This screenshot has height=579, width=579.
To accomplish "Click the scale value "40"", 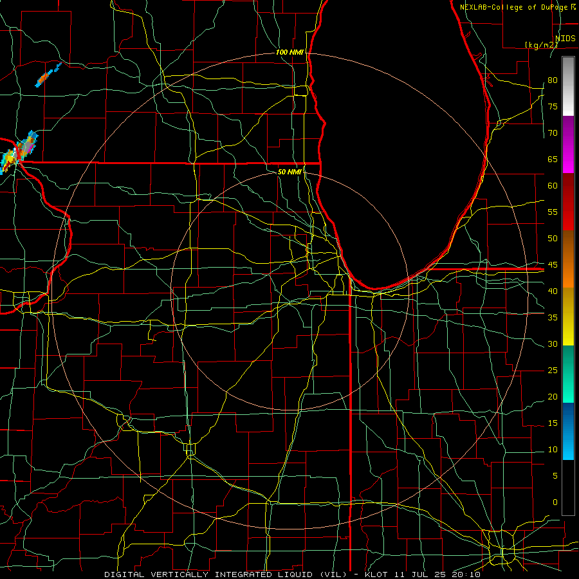I will pyautogui.click(x=553, y=291).
